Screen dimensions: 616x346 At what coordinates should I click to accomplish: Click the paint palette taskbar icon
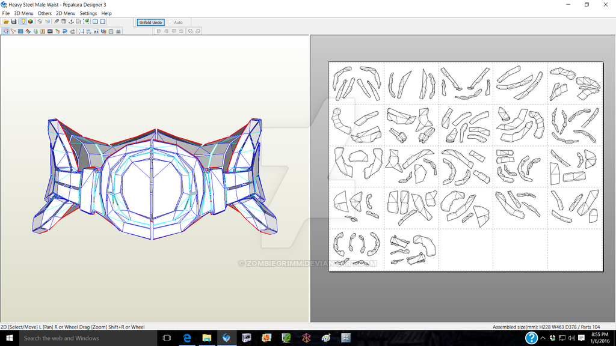(x=325, y=338)
